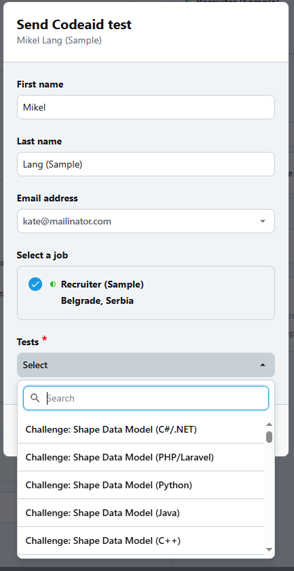This screenshot has width=294, height=571.
Task: Click the "Belgrade, Serbia" location text
Action: click(x=97, y=301)
